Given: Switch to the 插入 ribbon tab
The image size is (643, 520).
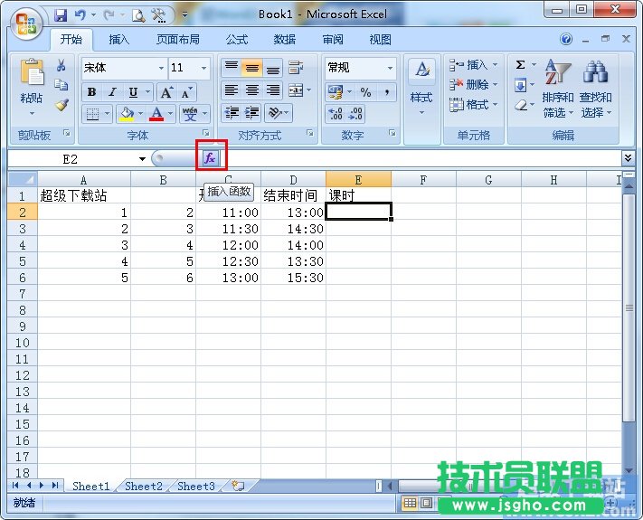Looking at the screenshot, I should point(118,40).
